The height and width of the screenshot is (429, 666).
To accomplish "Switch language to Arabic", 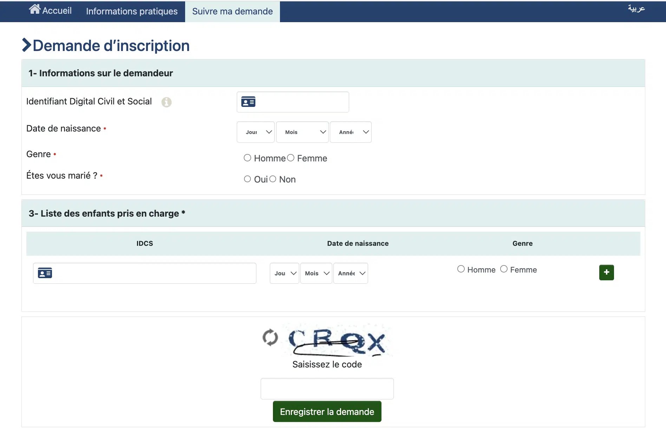I will tap(636, 8).
